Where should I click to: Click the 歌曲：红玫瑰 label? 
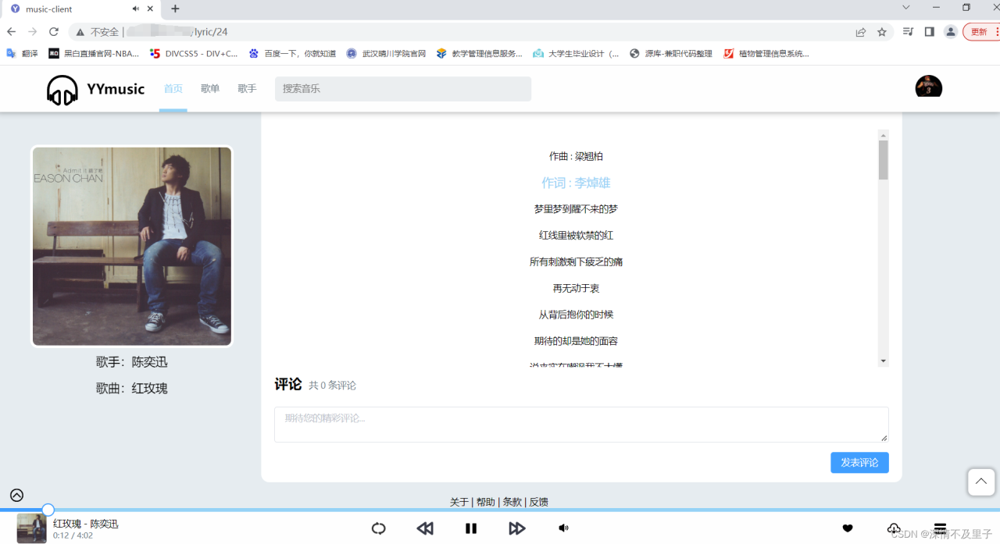(132, 389)
